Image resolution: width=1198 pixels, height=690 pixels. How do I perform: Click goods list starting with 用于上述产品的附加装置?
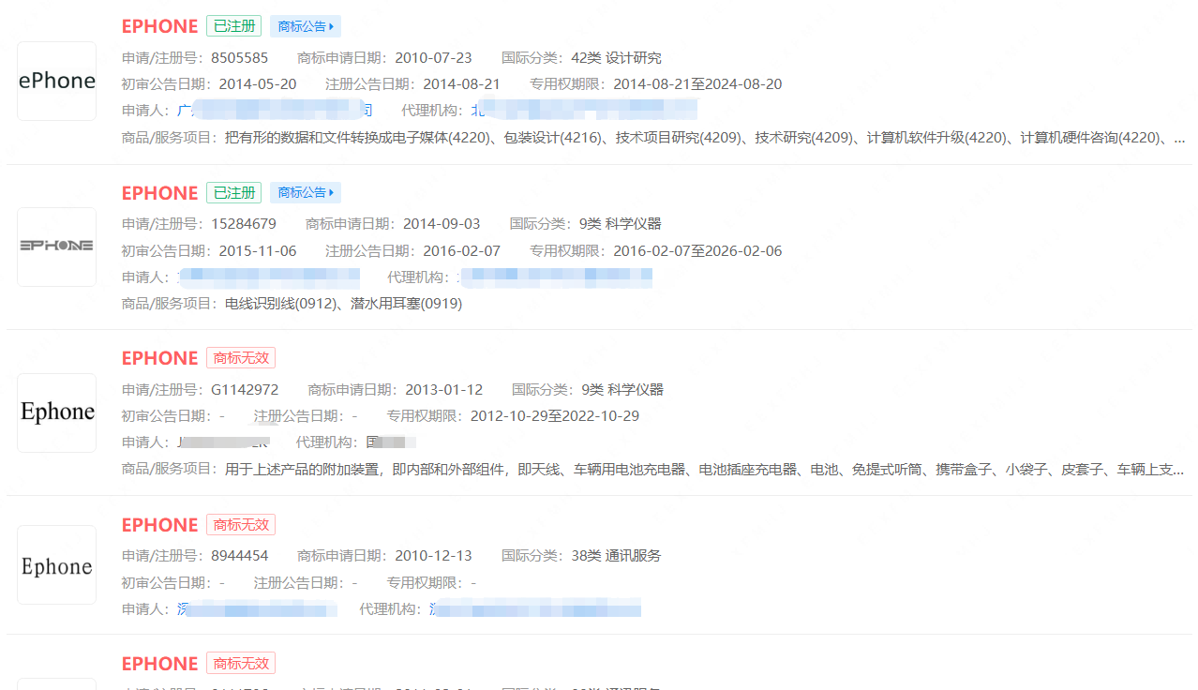pyautogui.click(x=705, y=469)
